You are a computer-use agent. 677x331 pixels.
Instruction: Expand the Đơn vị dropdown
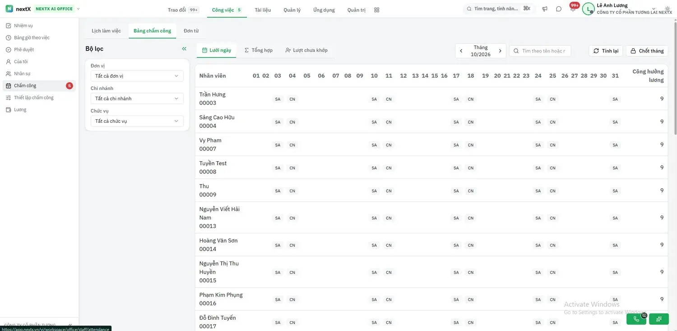[137, 76]
